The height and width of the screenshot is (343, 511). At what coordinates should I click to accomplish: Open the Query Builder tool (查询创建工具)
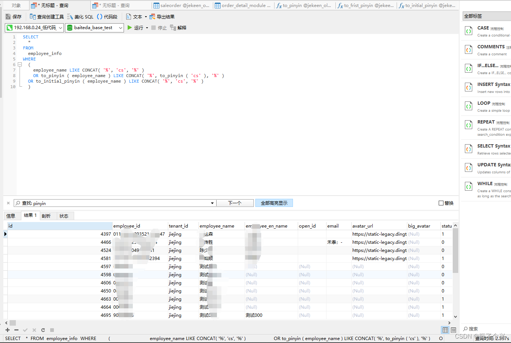(x=46, y=17)
